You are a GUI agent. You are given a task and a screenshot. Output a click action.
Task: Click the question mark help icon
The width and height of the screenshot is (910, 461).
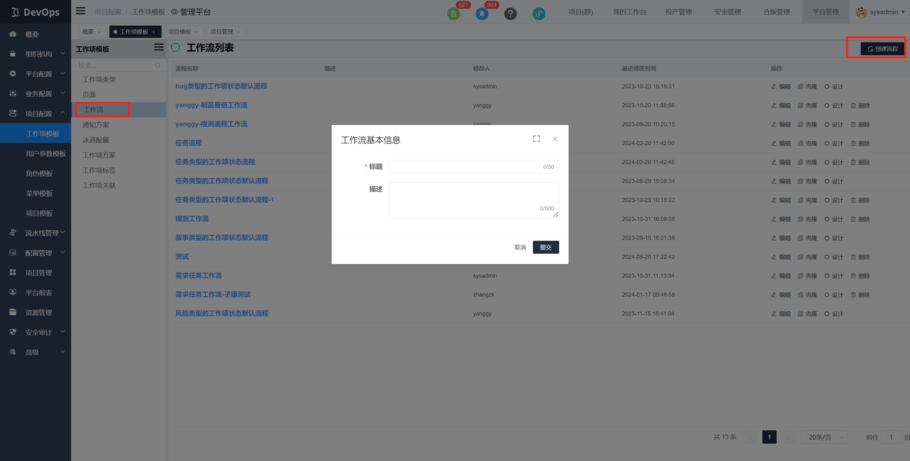click(x=510, y=14)
